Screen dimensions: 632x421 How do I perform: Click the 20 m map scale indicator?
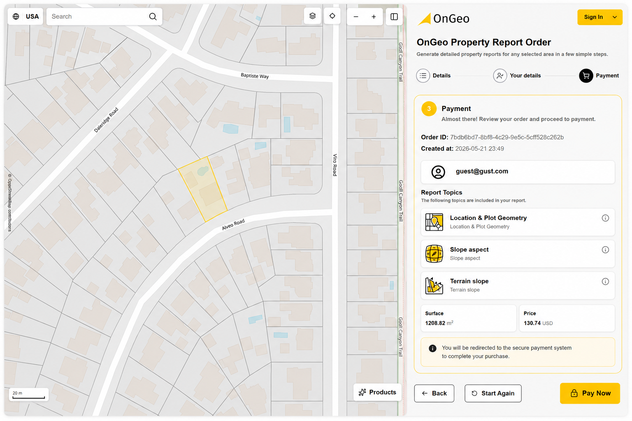coord(29,395)
